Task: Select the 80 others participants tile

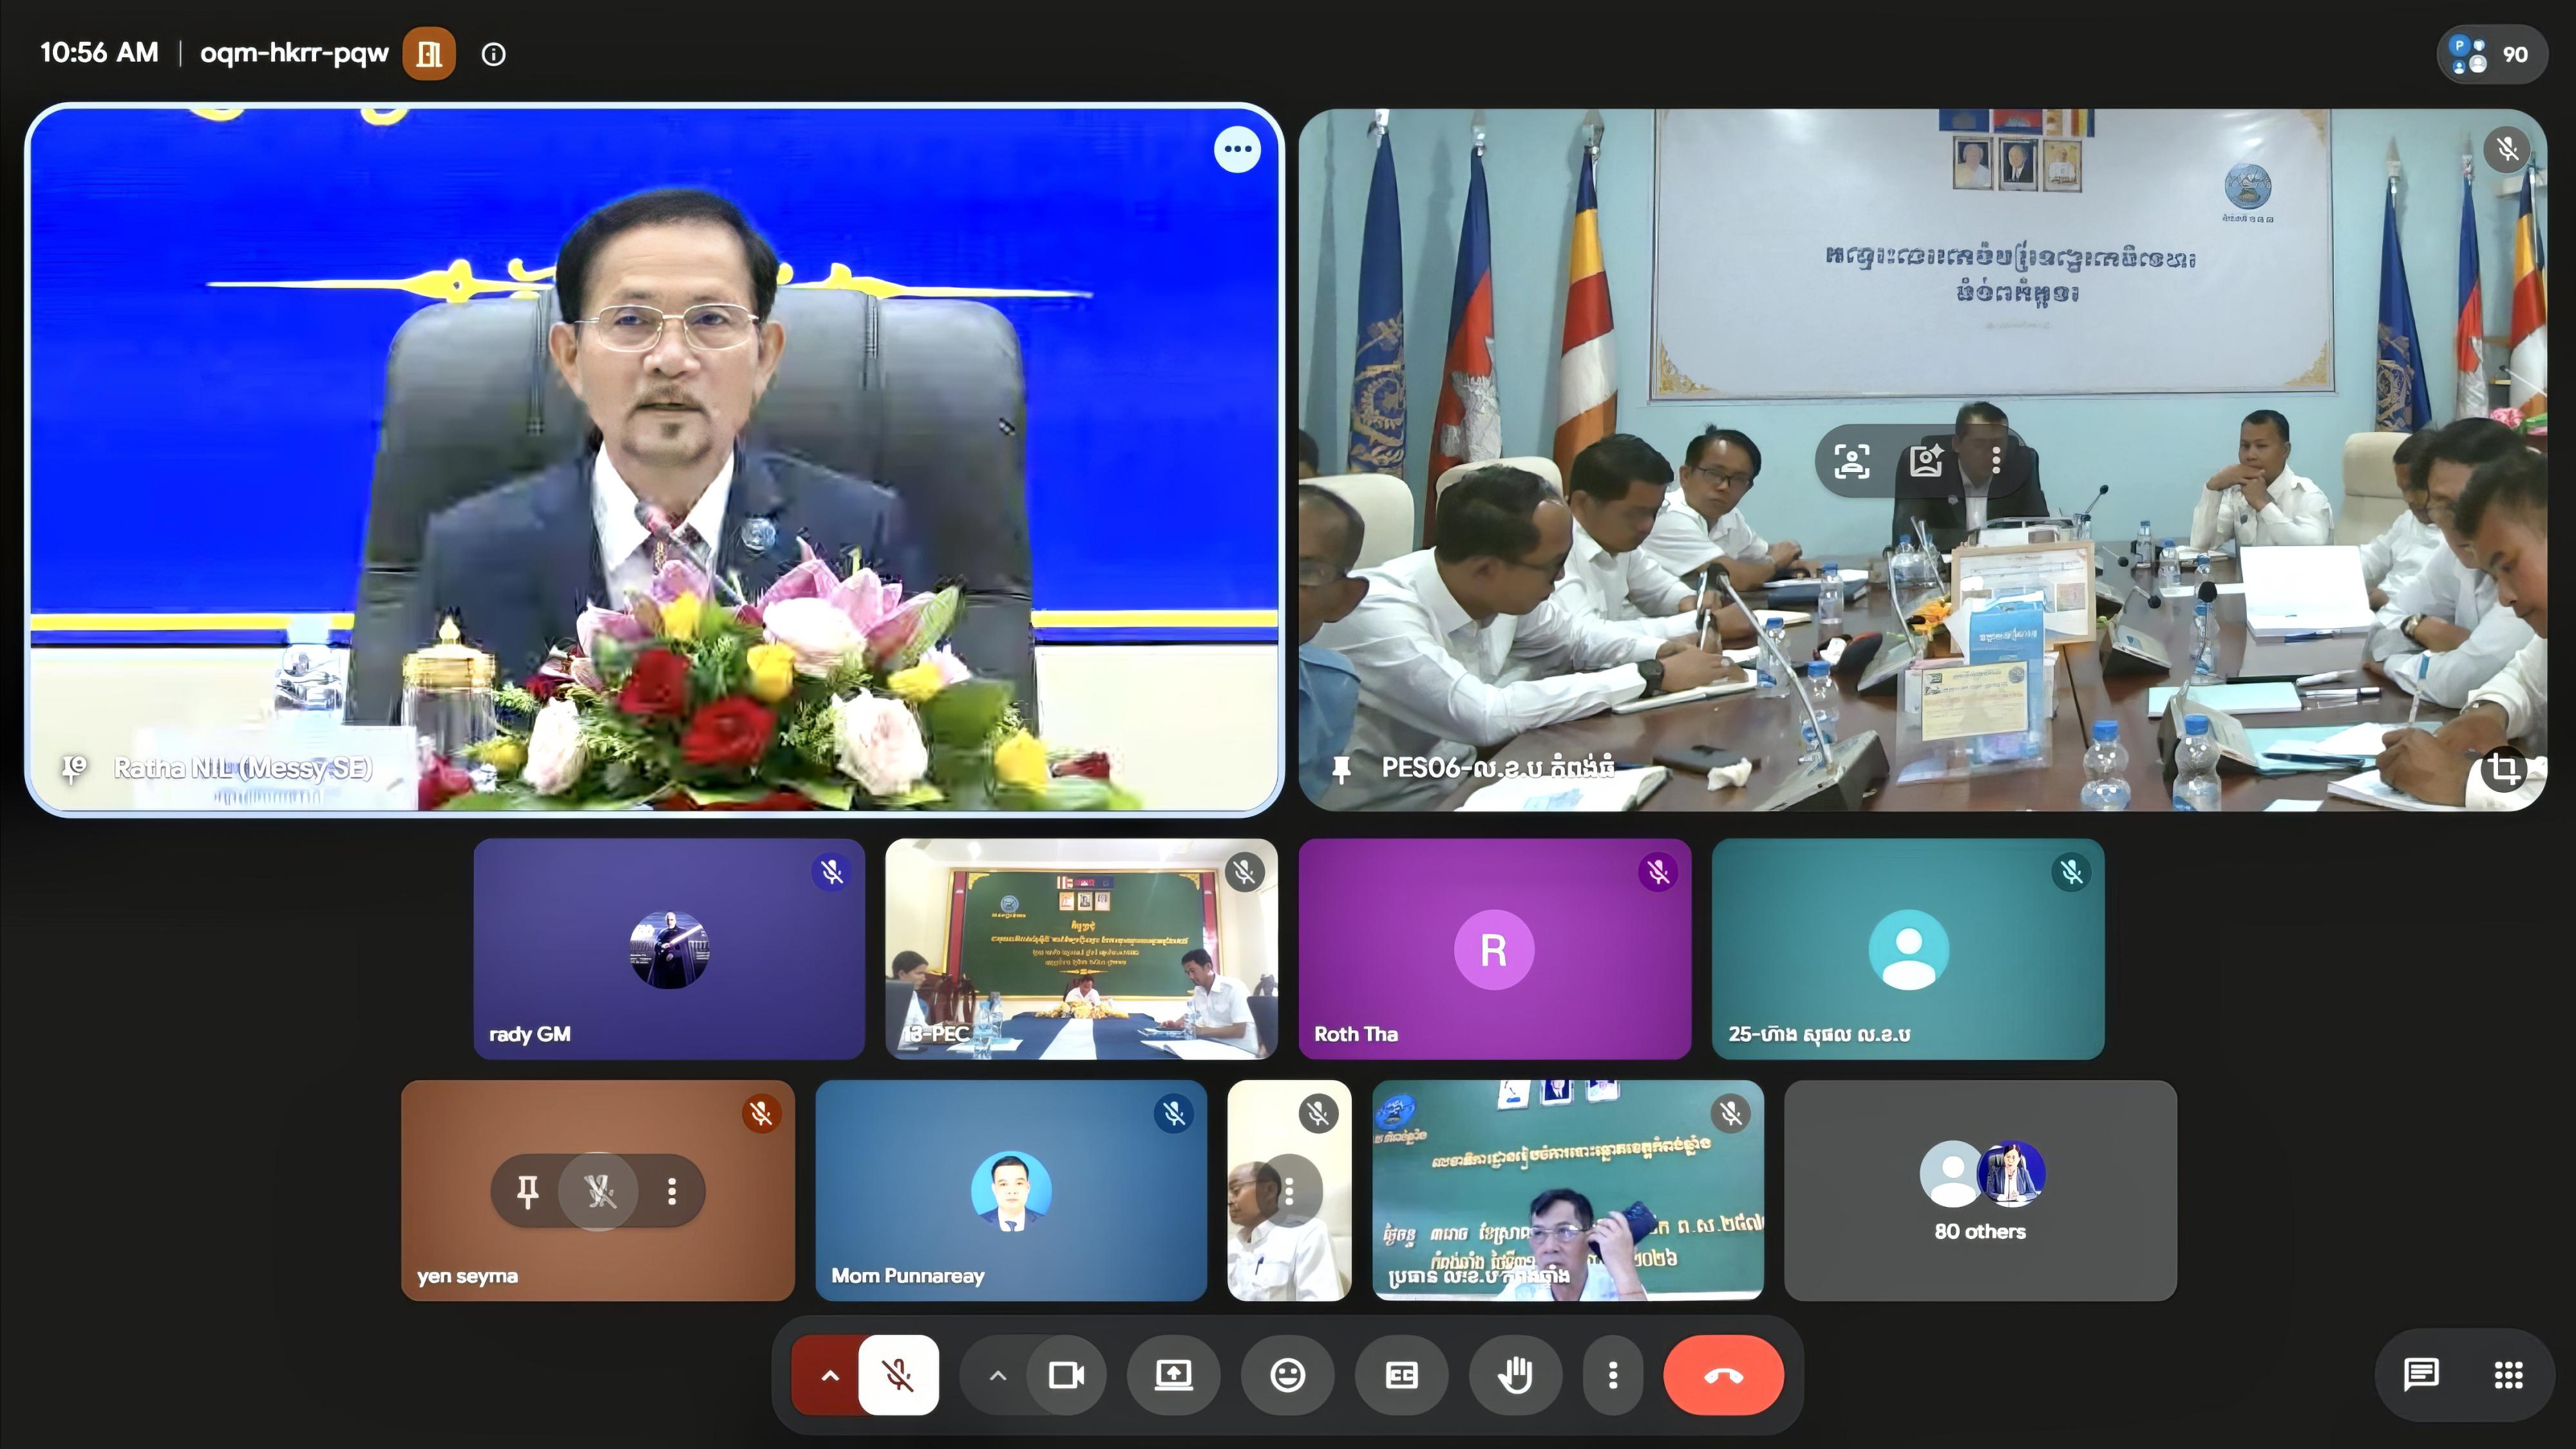Action: 1980,1190
